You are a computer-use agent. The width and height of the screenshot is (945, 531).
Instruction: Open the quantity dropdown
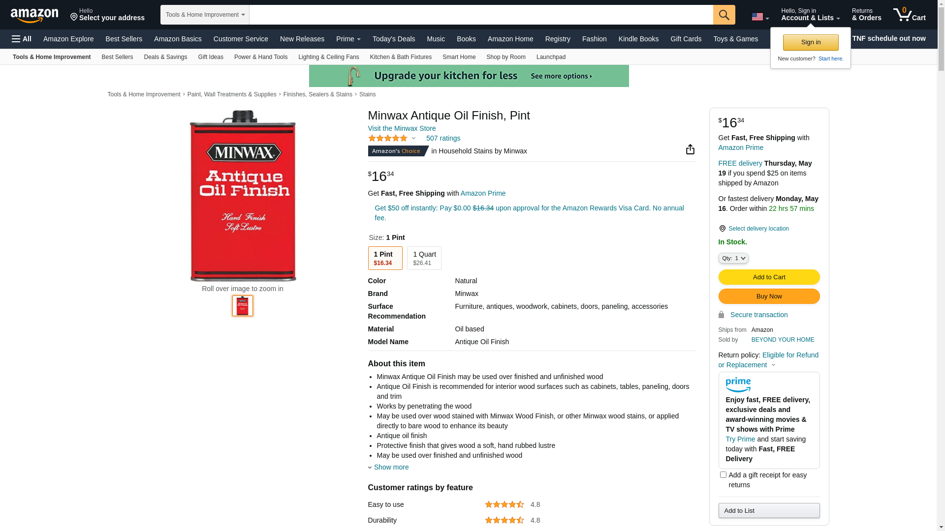(x=733, y=258)
